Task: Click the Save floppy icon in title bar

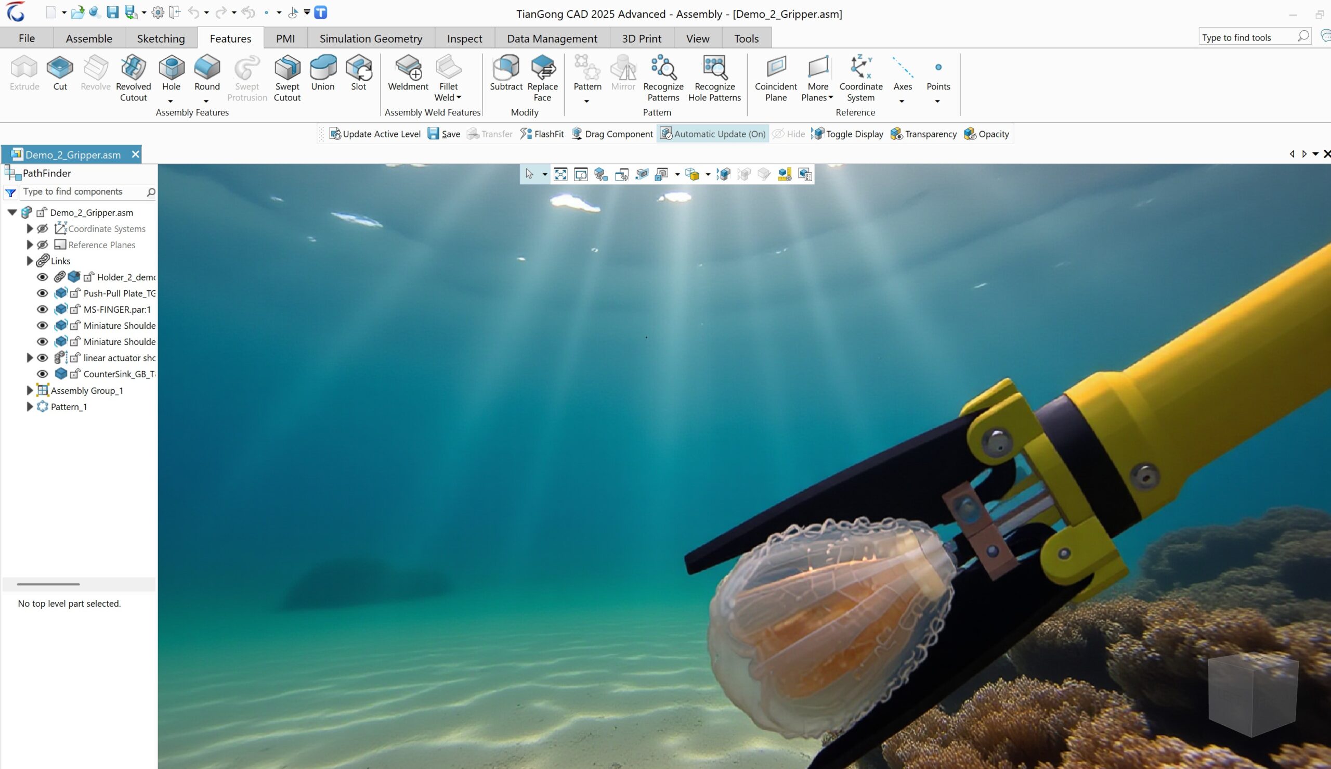Action: point(112,12)
